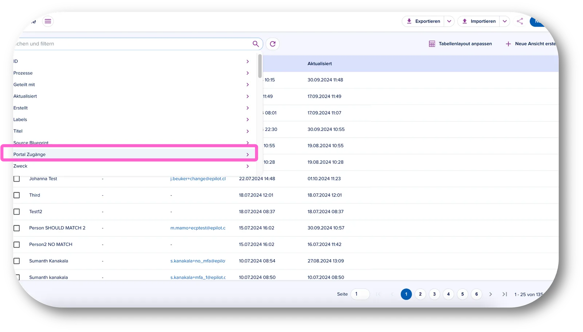Open m.mamo+ecptest@epilot email link
583x332 pixels.
[198, 228]
